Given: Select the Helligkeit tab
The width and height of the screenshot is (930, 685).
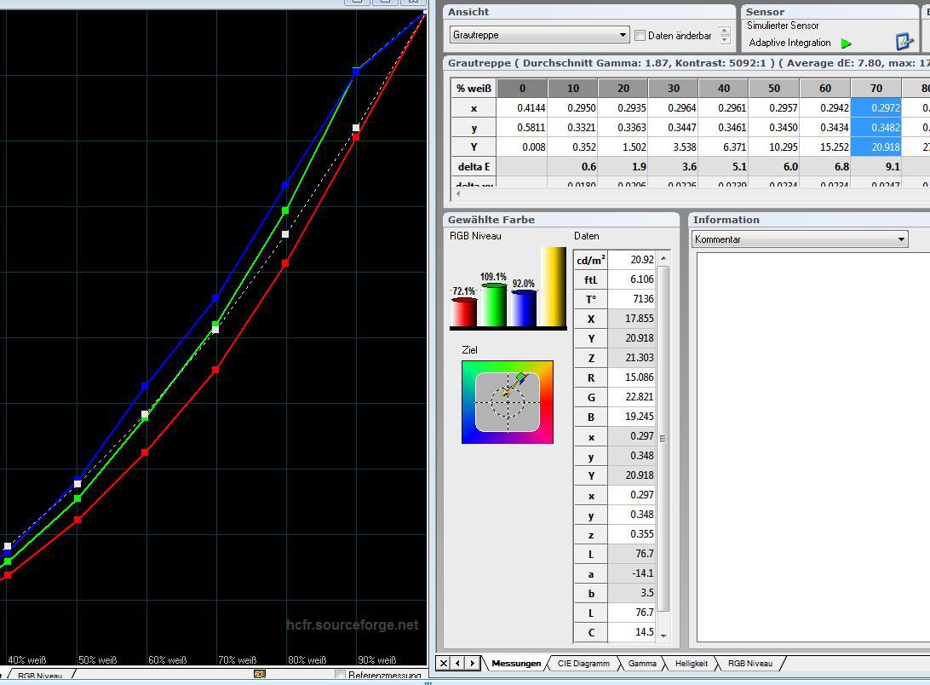Looking at the screenshot, I should click(690, 663).
